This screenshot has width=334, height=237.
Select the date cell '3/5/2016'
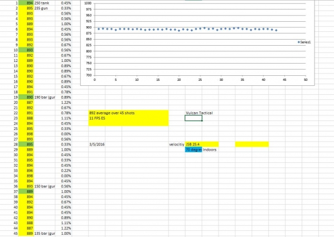[x=97, y=144]
